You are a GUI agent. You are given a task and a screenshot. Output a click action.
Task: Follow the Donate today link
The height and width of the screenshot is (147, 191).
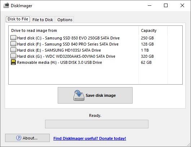90,138
